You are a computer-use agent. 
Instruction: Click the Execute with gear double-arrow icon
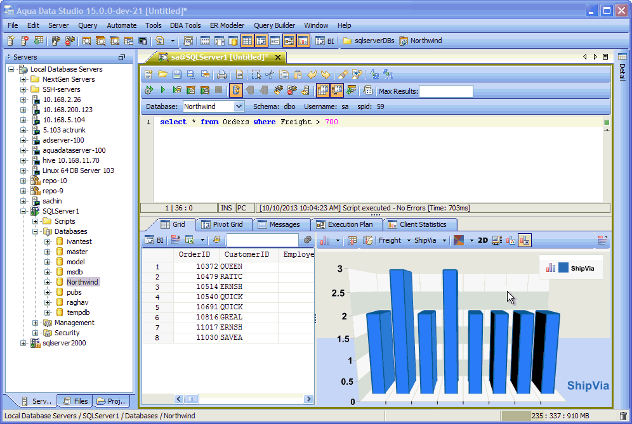(149, 90)
